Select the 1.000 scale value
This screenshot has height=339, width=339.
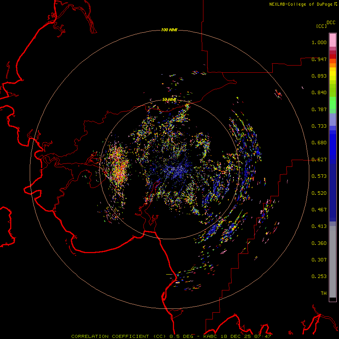pyautogui.click(x=319, y=42)
